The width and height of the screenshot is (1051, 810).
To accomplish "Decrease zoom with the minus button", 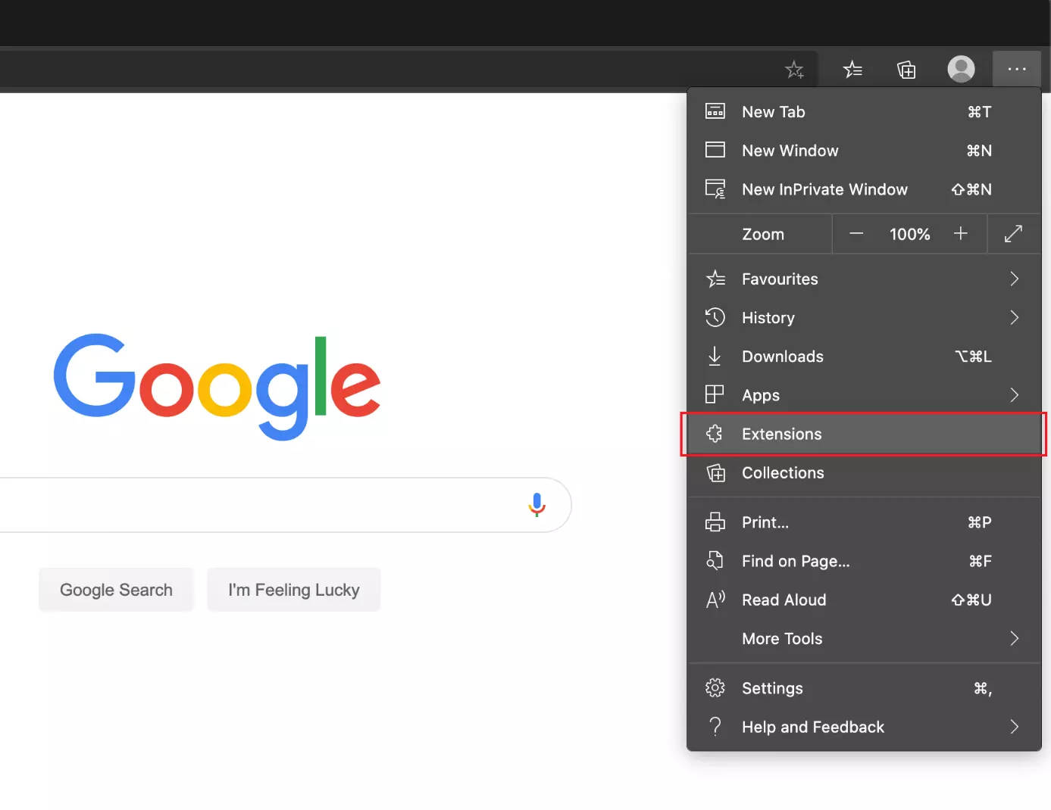I will [856, 234].
